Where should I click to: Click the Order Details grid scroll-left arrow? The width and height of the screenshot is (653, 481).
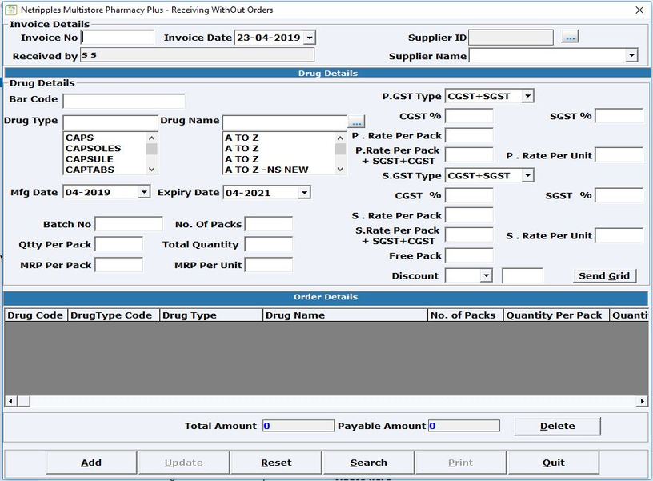[10, 401]
